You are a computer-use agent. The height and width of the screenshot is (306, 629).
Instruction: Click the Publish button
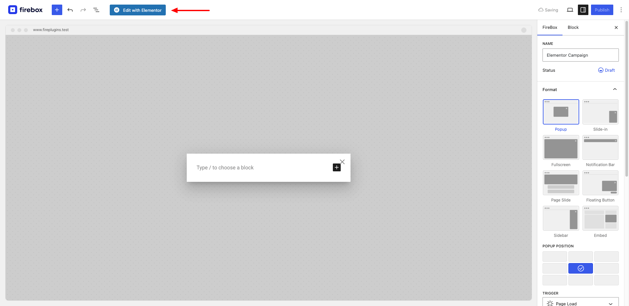tap(602, 10)
